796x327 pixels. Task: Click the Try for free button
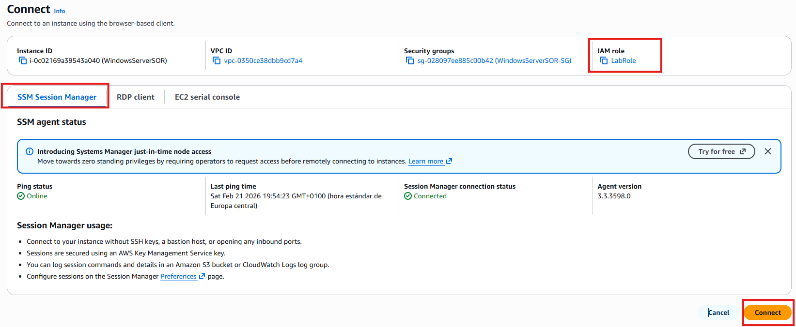[x=721, y=151]
